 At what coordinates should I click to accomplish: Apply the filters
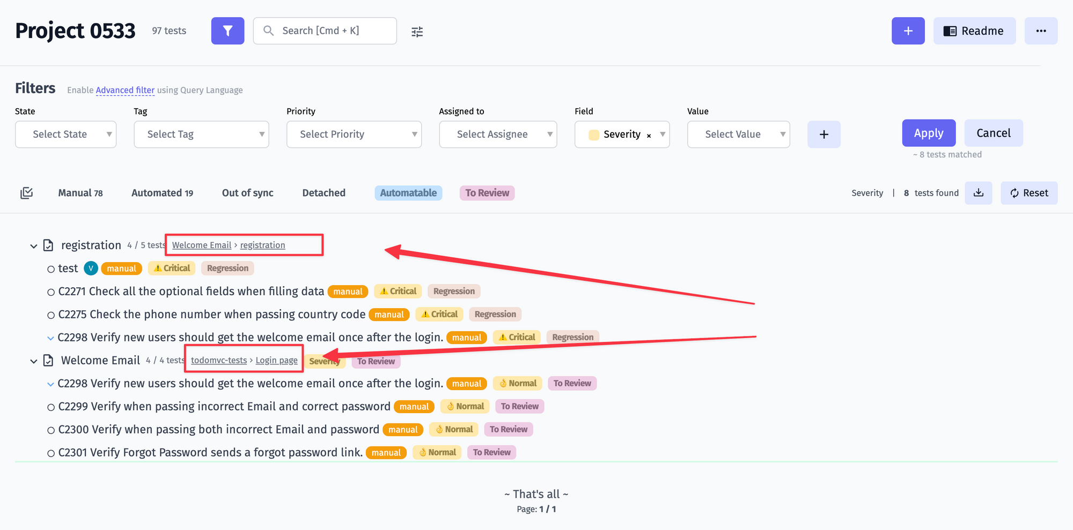(x=929, y=133)
